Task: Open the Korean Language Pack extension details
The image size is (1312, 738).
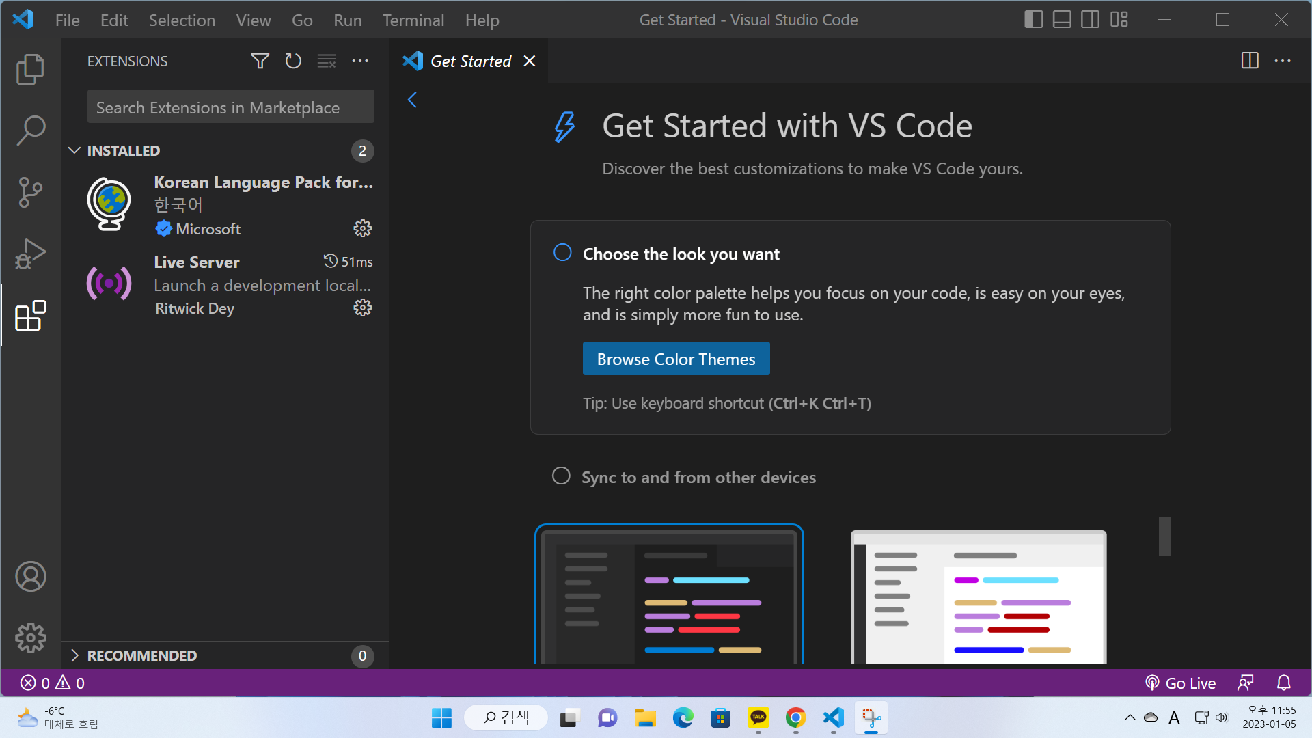Action: click(225, 204)
